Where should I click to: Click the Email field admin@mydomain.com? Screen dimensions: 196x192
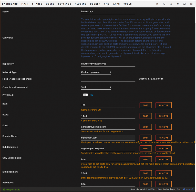coord(108,127)
